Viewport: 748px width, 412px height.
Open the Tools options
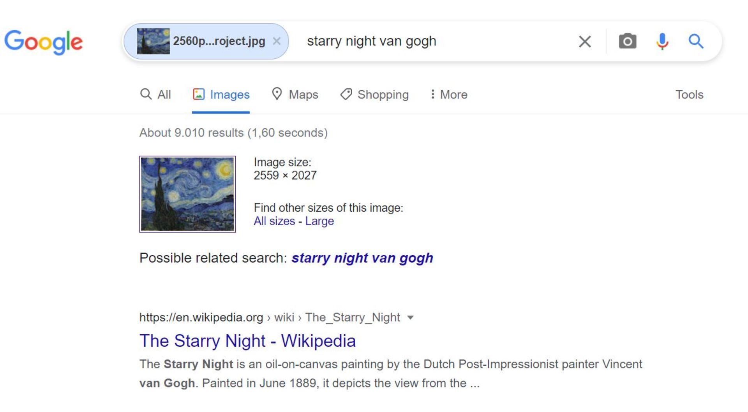coord(689,95)
